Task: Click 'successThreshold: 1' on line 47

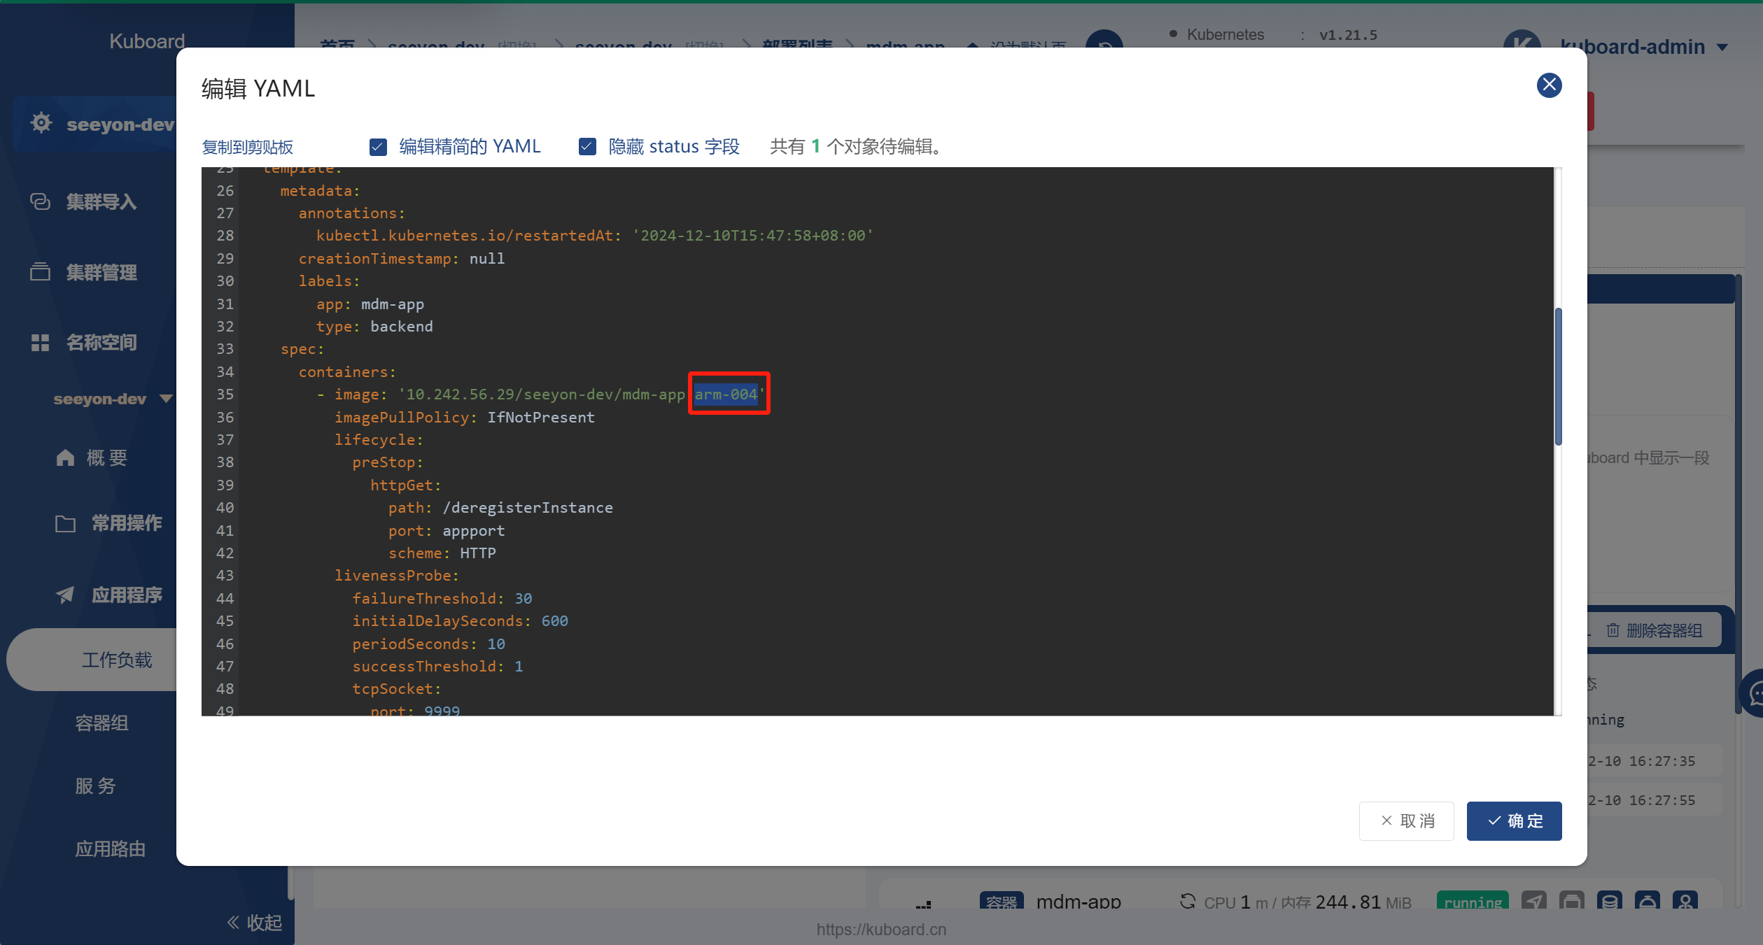Action: (x=437, y=667)
